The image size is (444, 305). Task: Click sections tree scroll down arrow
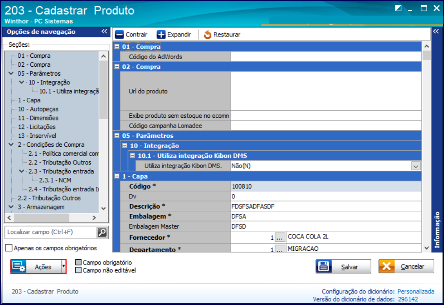coord(103,209)
